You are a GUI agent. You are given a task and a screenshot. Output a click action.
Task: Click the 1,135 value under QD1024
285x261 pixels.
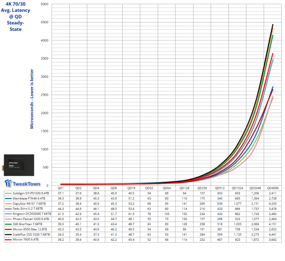click(x=237, y=235)
